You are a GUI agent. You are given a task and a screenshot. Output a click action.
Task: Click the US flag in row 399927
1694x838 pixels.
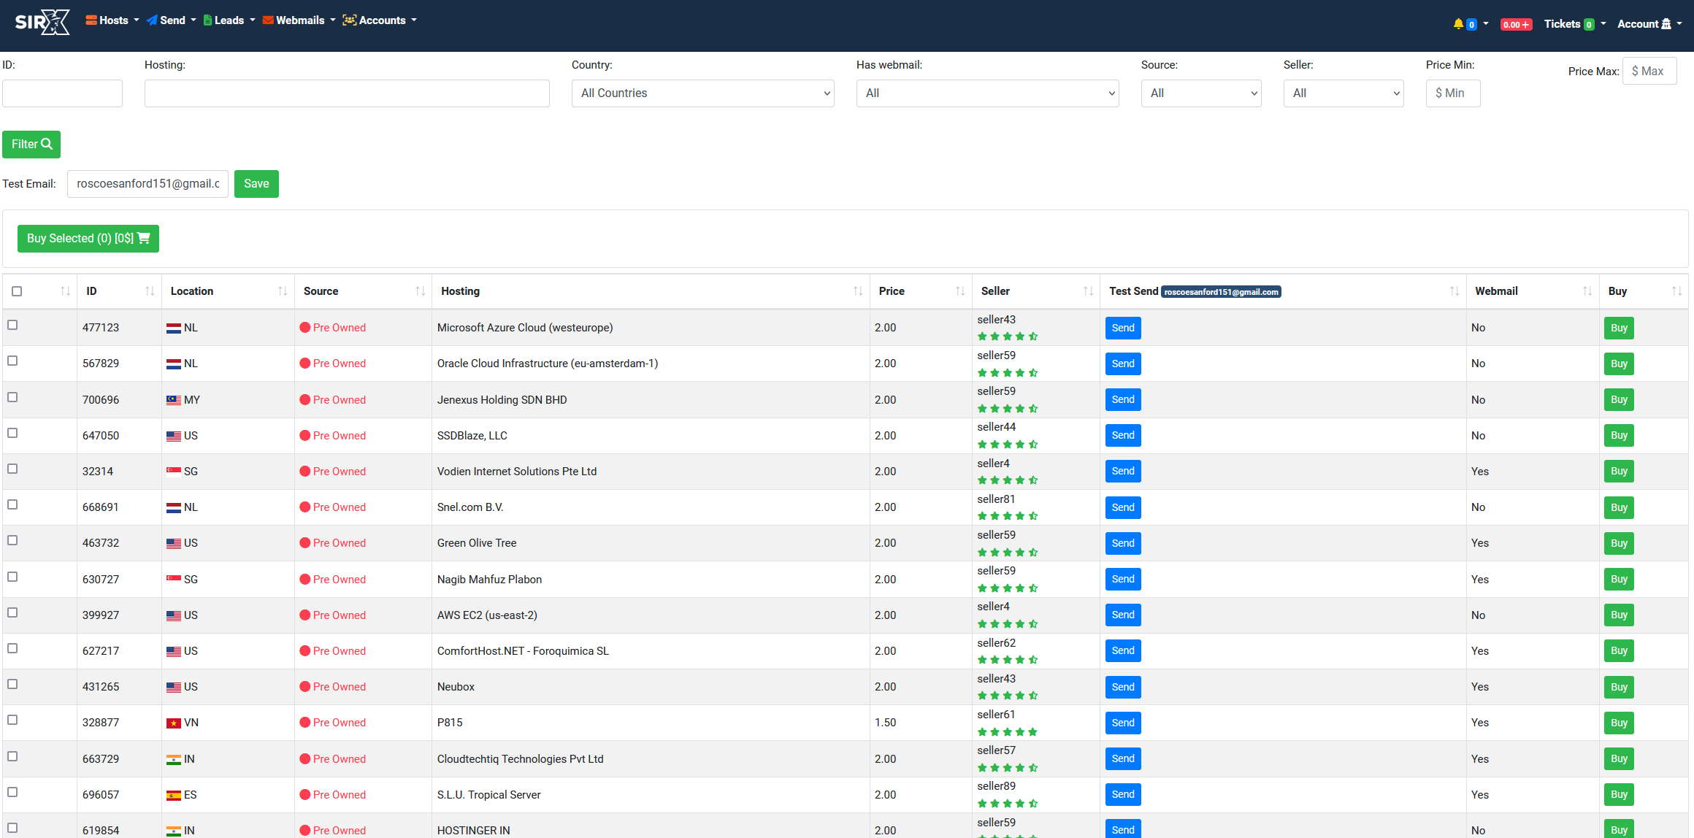pyautogui.click(x=174, y=616)
